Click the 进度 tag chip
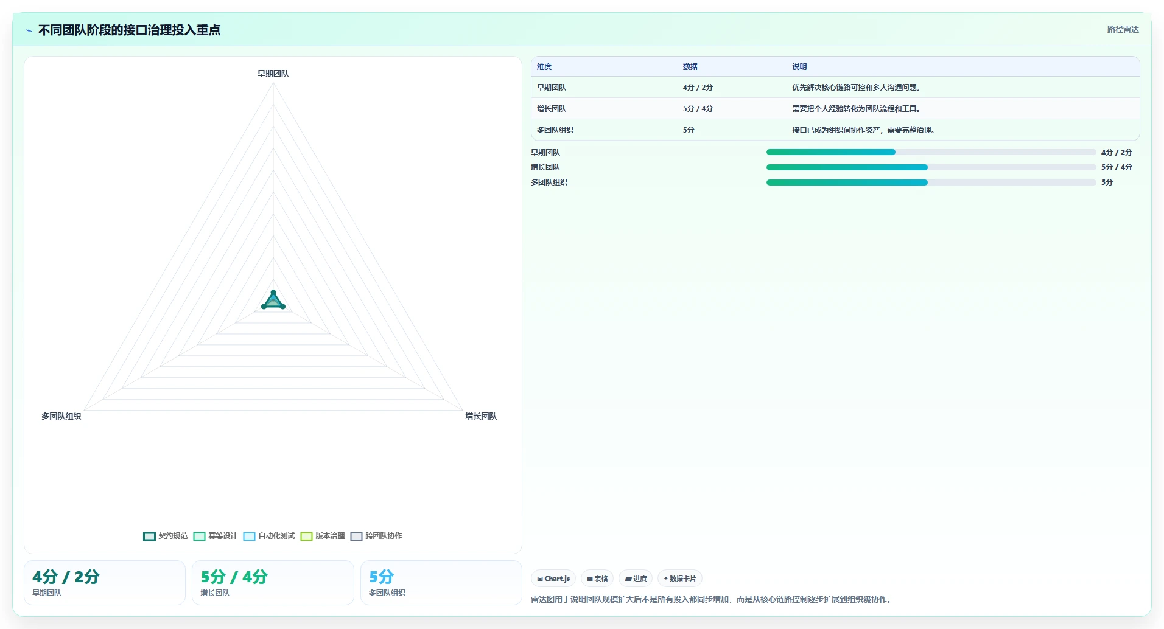The image size is (1164, 629). coord(636,579)
